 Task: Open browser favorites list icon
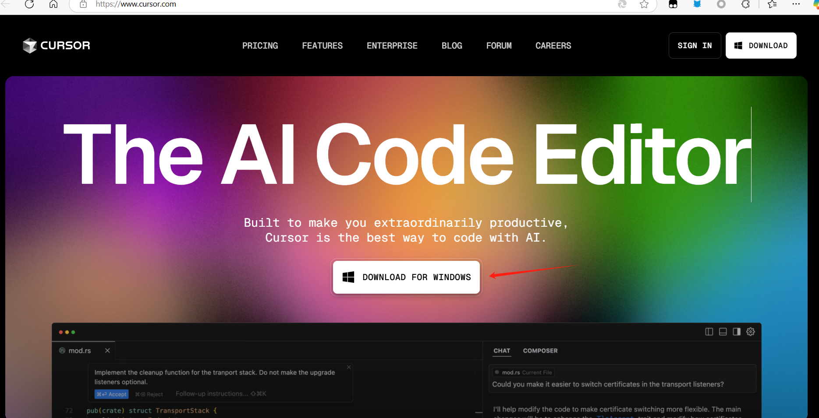click(772, 4)
